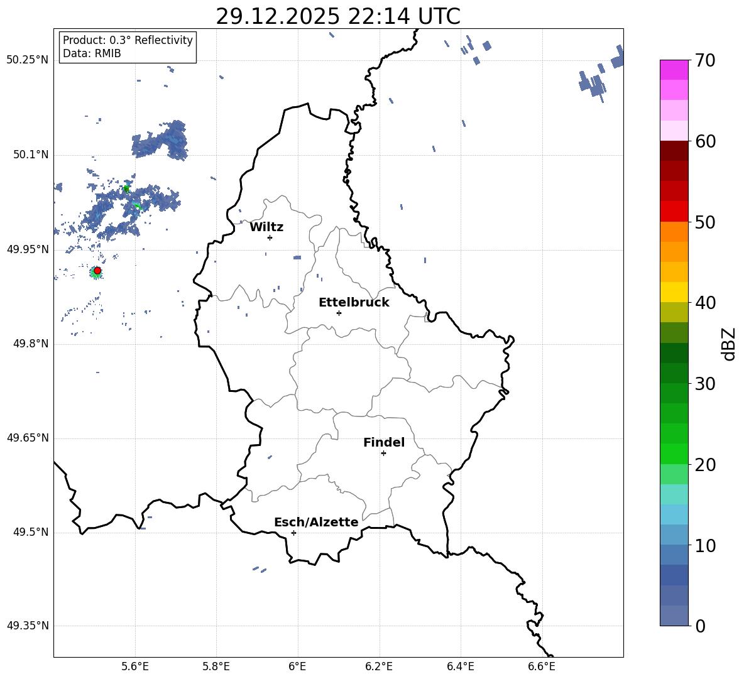Viewport: 744px width, 679px height.
Task: Click the 6°E longitude label
Action: (297, 666)
